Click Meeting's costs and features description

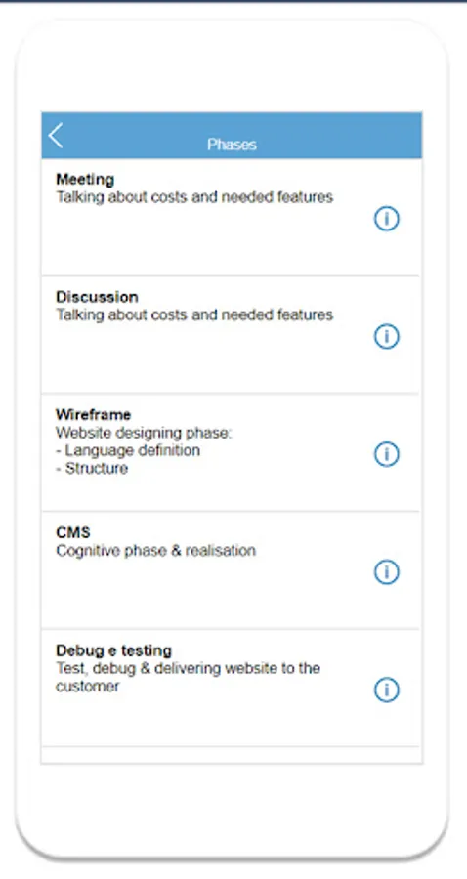point(194,197)
